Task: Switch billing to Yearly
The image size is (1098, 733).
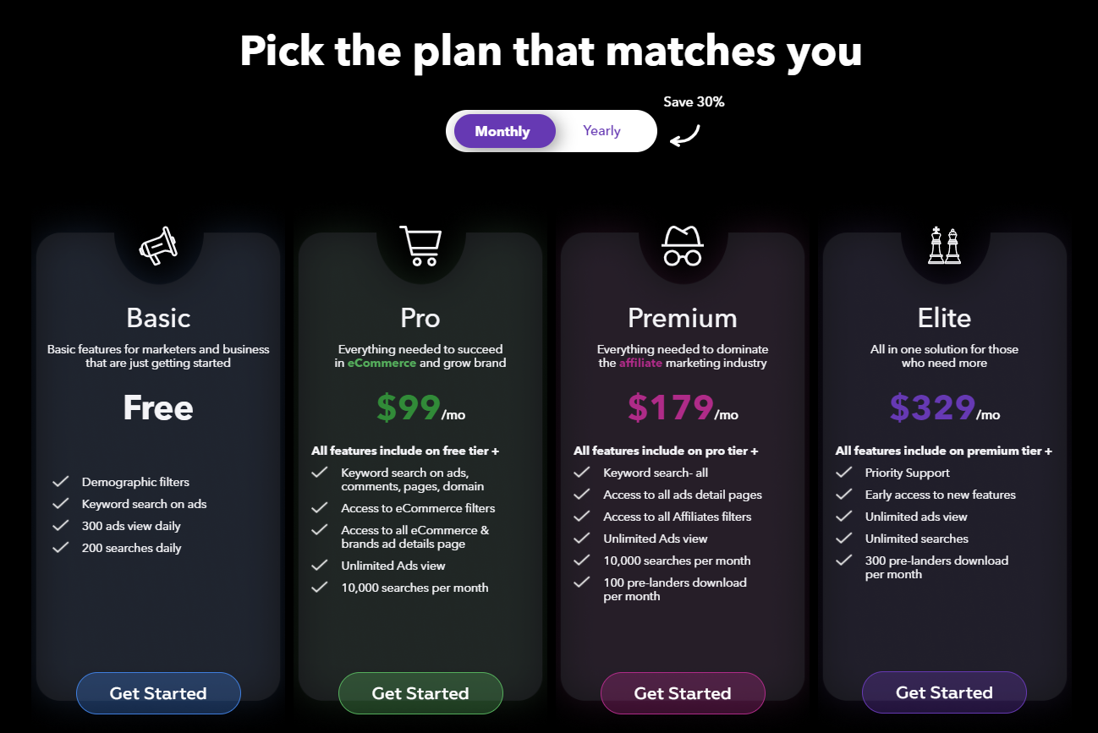Action: [601, 131]
